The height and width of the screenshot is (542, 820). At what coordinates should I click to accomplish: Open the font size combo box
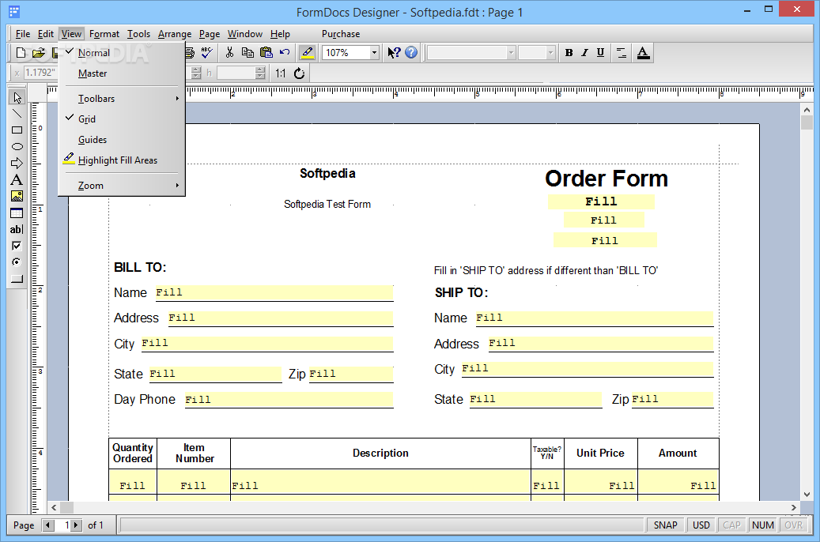tap(537, 53)
